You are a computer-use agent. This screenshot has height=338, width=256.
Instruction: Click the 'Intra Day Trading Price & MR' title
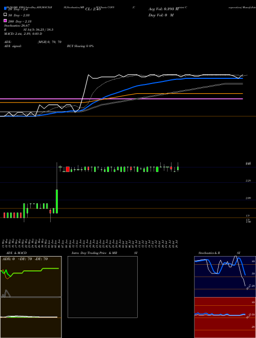(x=94, y=253)
